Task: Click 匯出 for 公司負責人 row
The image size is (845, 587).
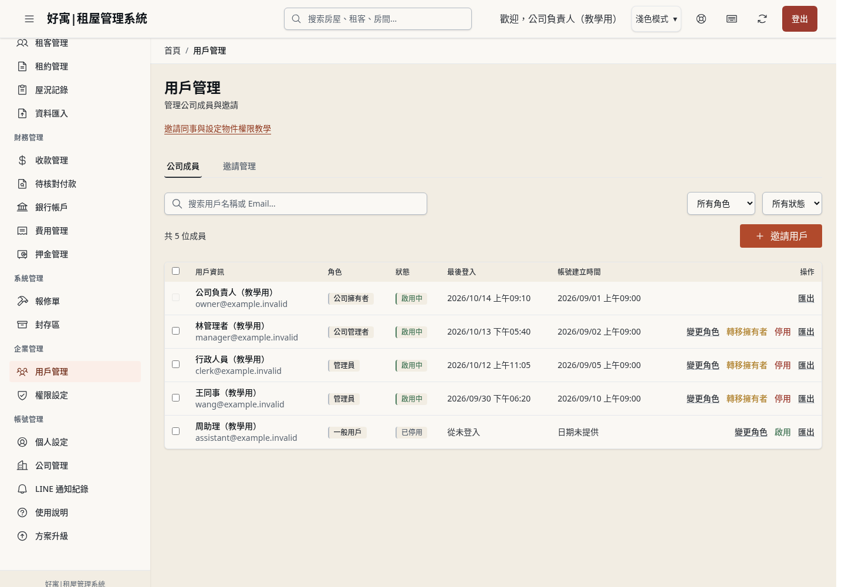Action: pyautogui.click(x=806, y=298)
